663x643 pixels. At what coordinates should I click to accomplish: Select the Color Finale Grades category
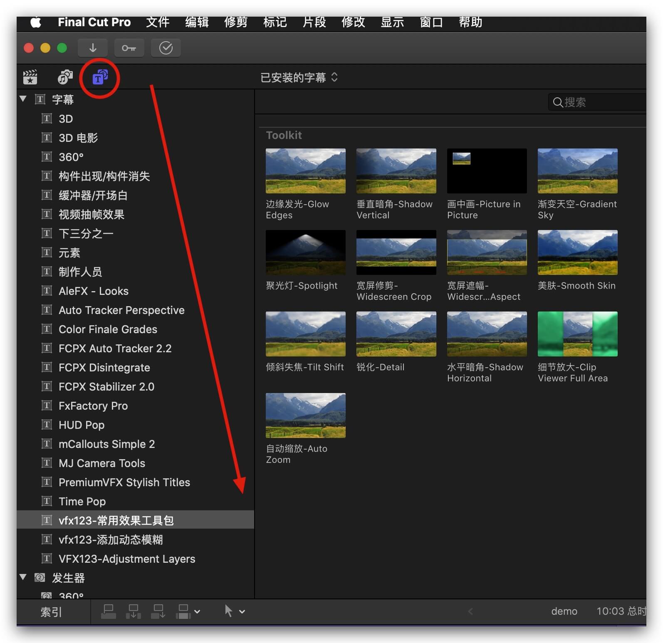(135, 329)
